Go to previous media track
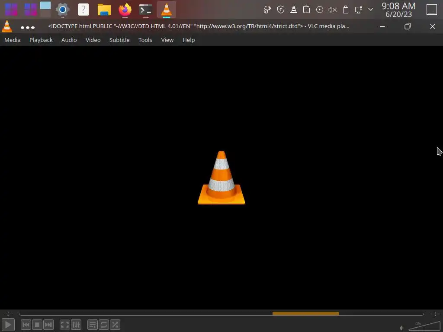 26,325
